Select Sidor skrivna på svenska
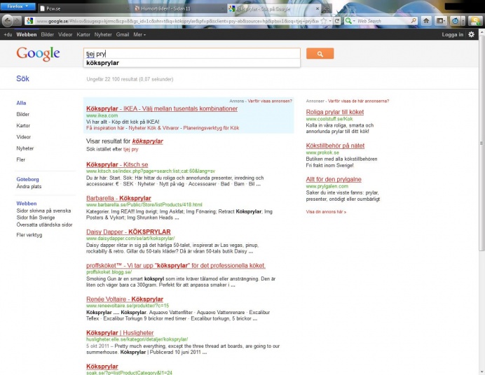Viewport: 485px width, 375px height. coord(43,211)
